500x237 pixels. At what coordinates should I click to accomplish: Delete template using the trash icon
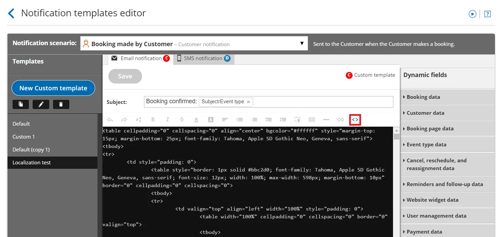pos(61,105)
